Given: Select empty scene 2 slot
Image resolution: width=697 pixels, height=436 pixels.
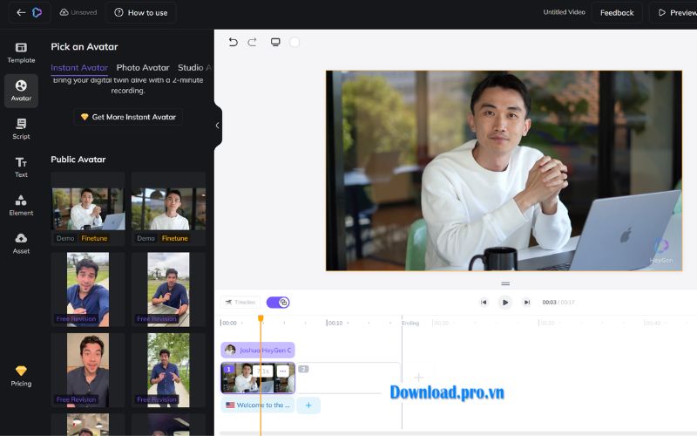Looking at the screenshot, I should pyautogui.click(x=348, y=378).
